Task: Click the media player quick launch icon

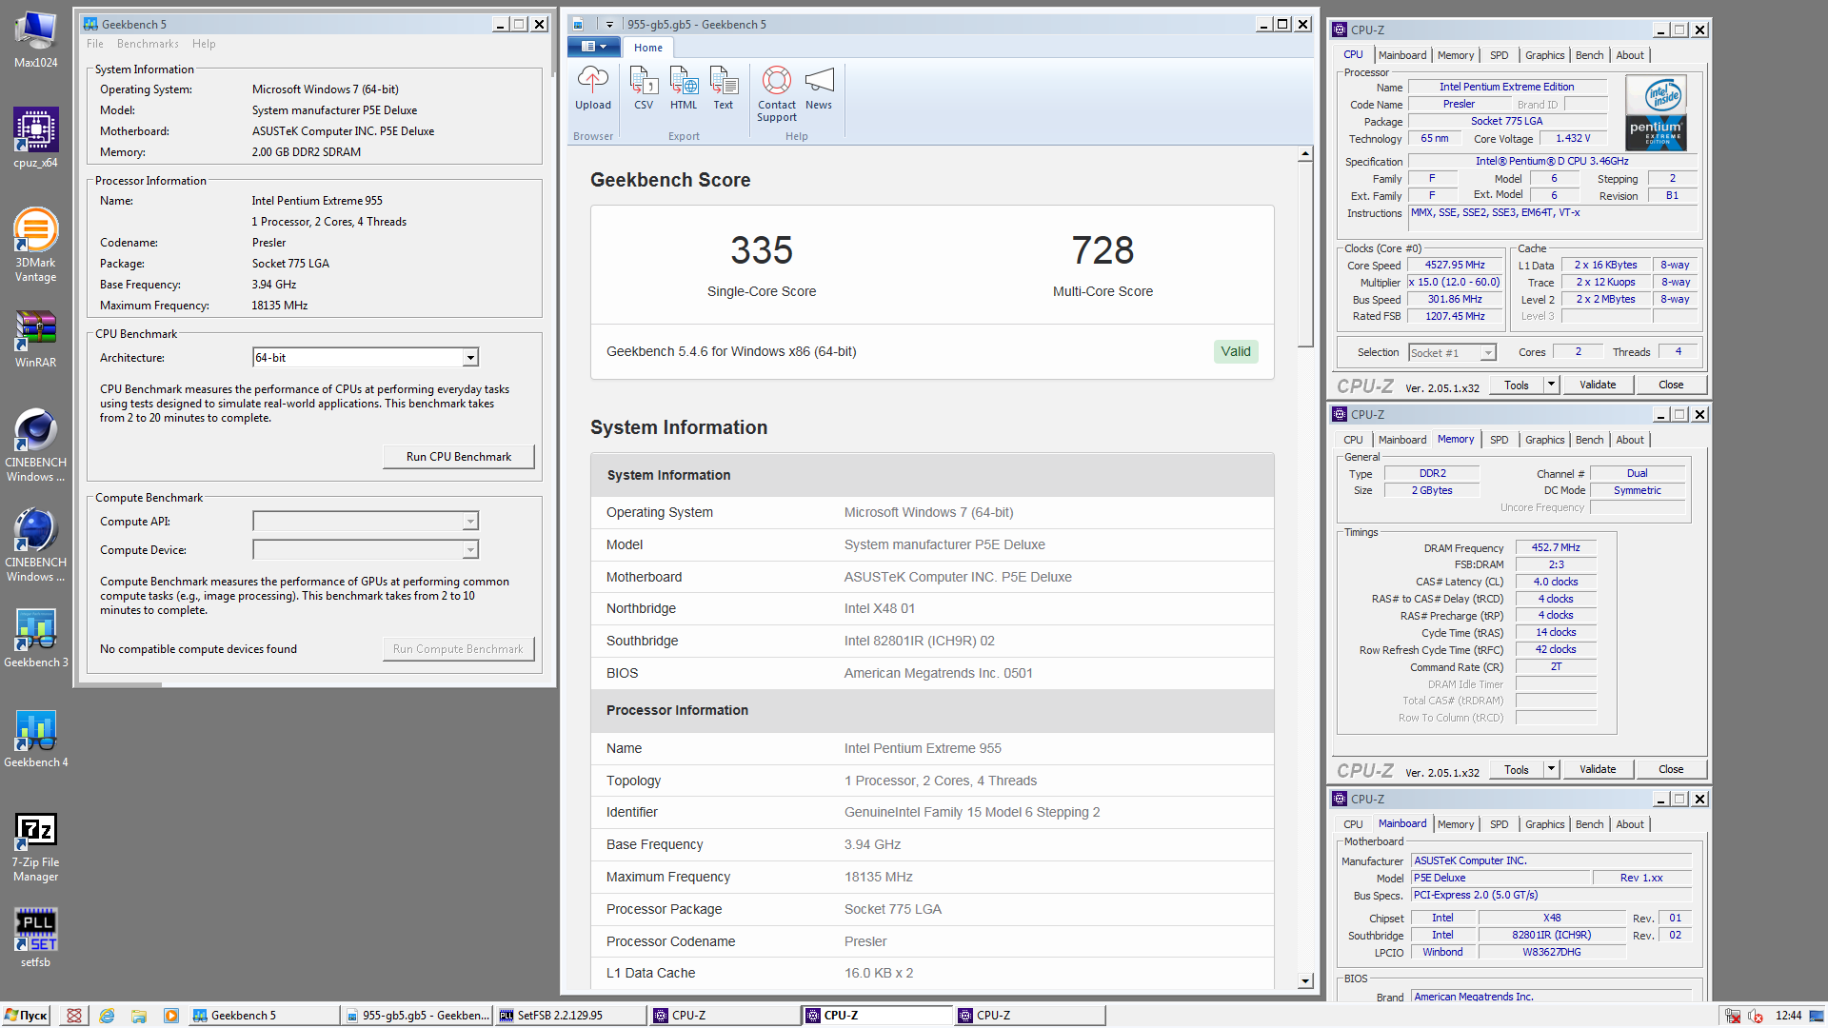Action: (x=170, y=1016)
